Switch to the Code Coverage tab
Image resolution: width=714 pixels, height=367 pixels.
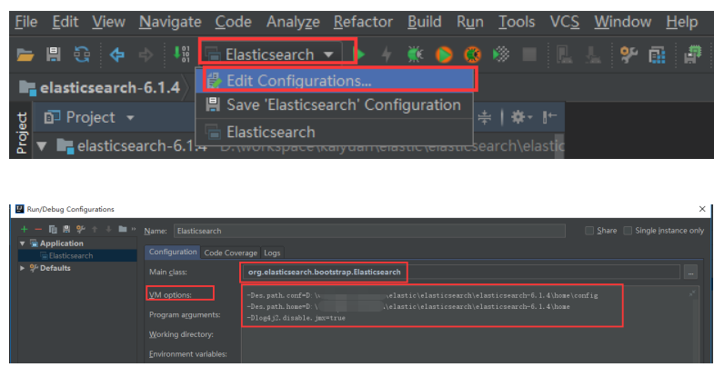230,253
